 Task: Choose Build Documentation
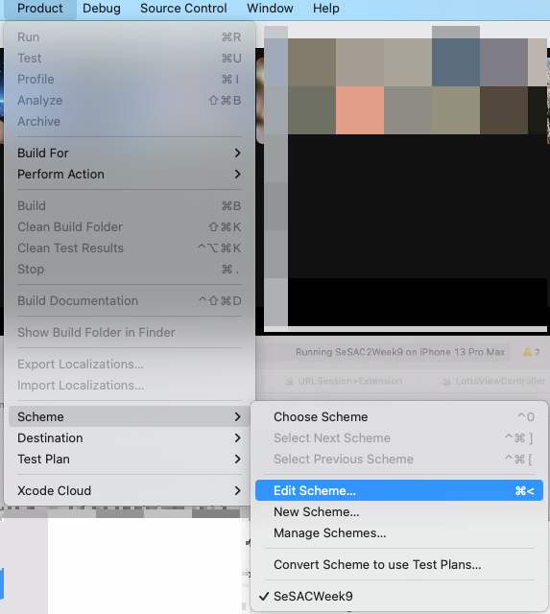pyautogui.click(x=130, y=301)
